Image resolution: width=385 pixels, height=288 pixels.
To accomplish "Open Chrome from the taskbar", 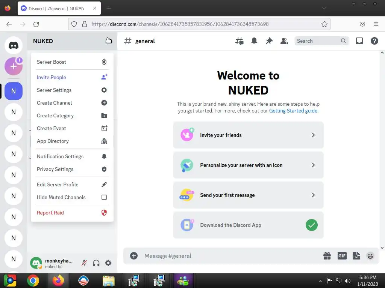I will coord(33,280).
